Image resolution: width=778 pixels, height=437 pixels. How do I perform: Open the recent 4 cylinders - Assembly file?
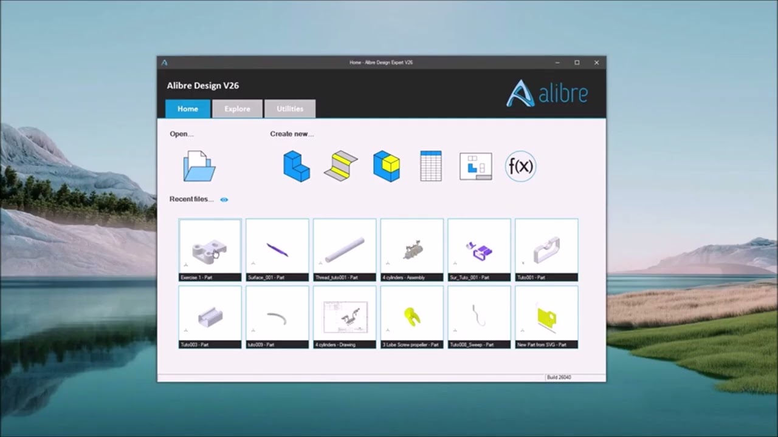[x=412, y=250]
